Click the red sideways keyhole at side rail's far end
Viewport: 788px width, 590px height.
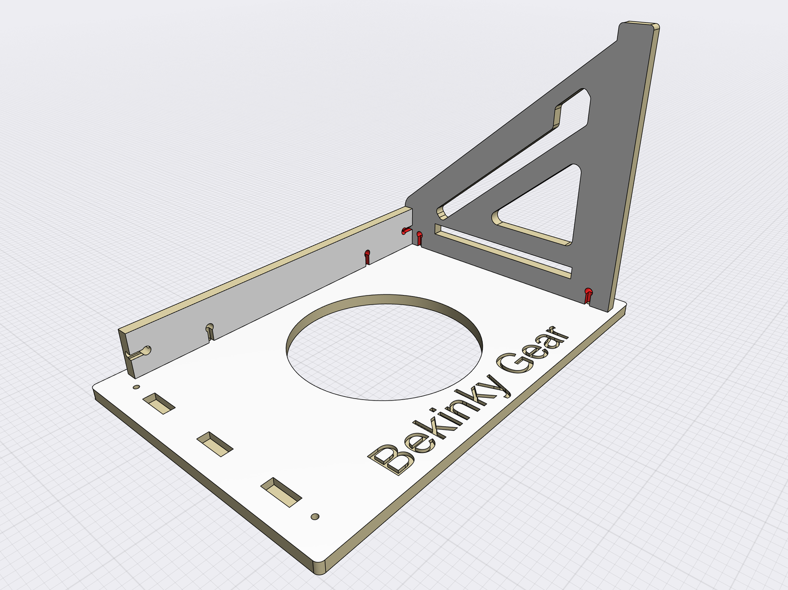[406, 230]
